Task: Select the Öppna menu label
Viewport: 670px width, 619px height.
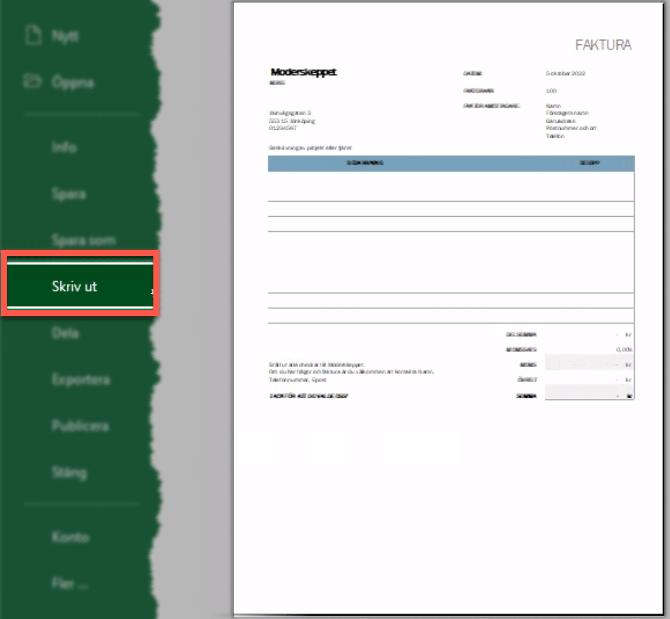Action: tap(73, 82)
